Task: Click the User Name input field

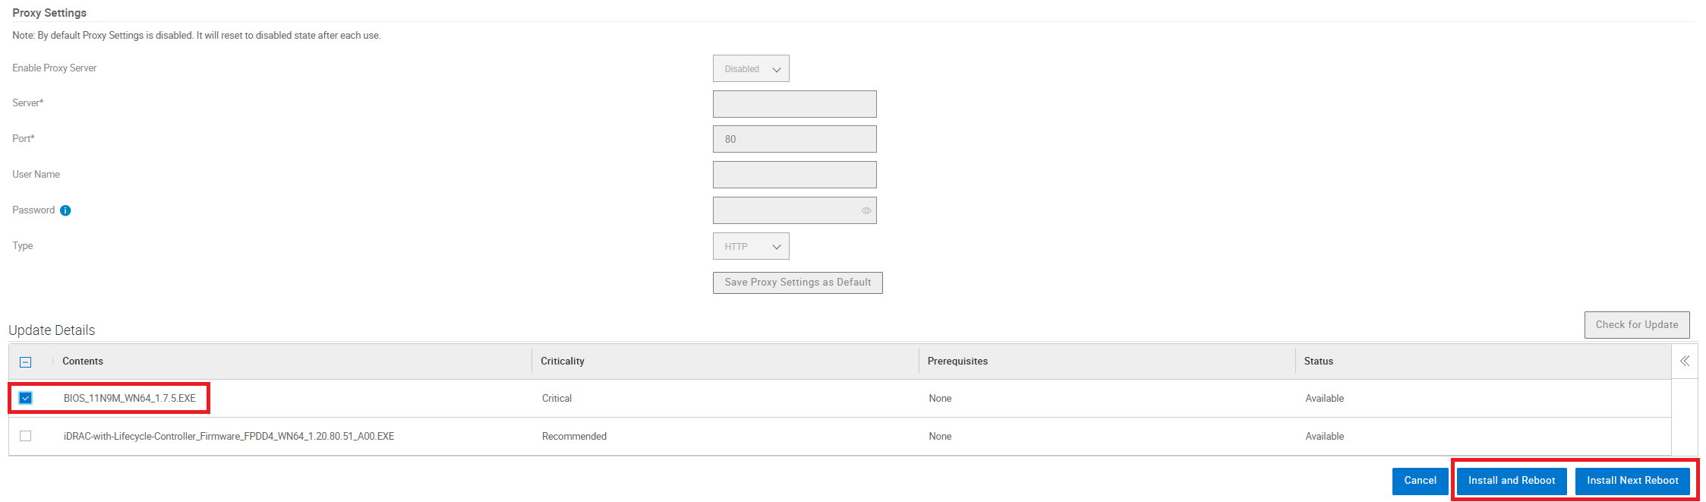Action: pyautogui.click(x=795, y=175)
